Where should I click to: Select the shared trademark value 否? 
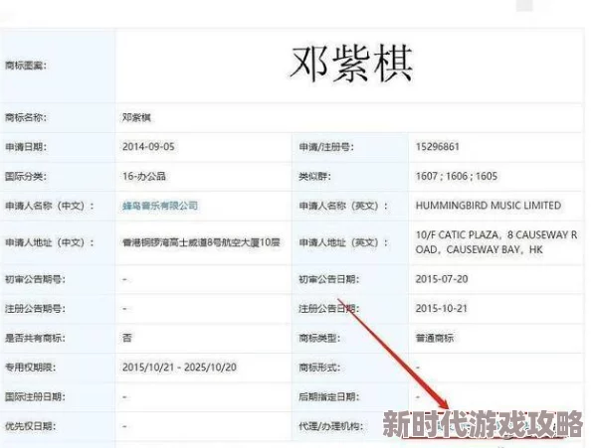click(127, 338)
